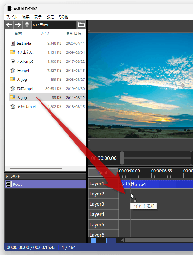Go back with the left arrow button
193x255 pixels.
pos(9,25)
